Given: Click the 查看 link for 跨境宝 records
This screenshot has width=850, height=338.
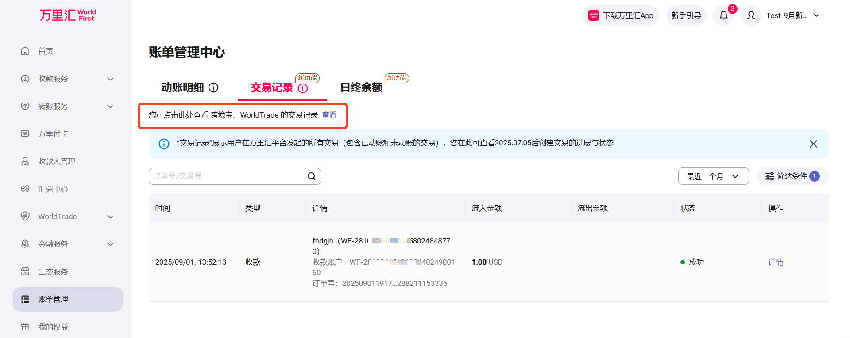Looking at the screenshot, I should (x=329, y=115).
